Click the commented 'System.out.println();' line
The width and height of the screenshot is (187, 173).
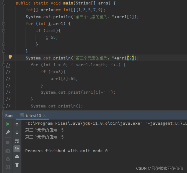[57, 106]
